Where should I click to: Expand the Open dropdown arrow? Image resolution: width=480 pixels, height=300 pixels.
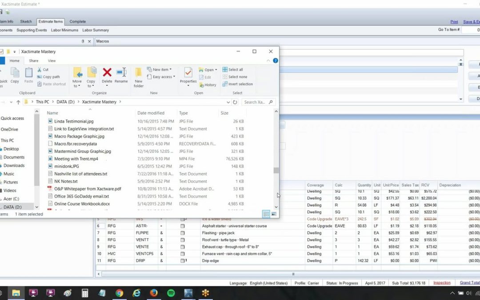pyautogui.click(x=216, y=70)
